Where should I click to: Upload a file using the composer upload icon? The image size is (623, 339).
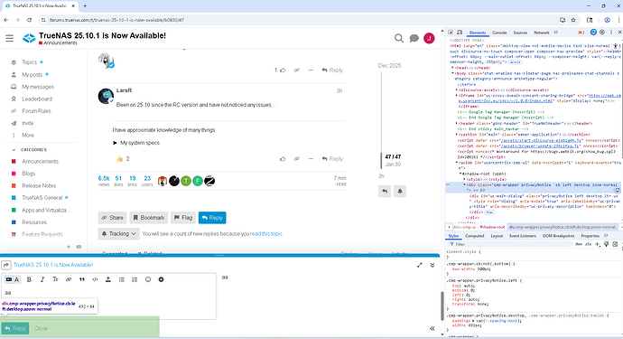coord(108,279)
